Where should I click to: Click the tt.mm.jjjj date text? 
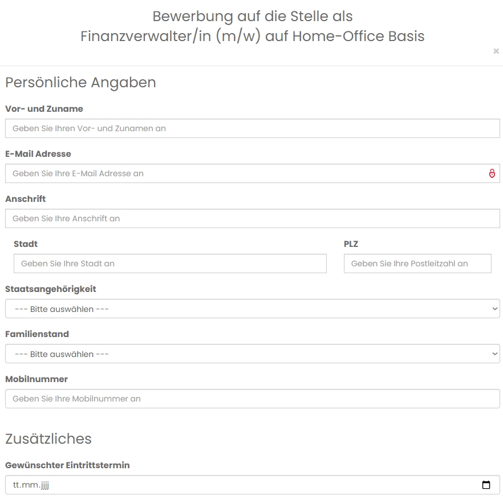31,485
